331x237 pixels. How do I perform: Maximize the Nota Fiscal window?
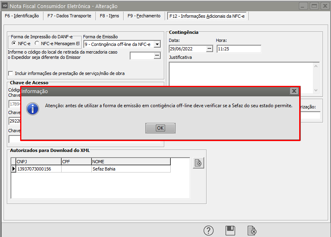[314, 6]
